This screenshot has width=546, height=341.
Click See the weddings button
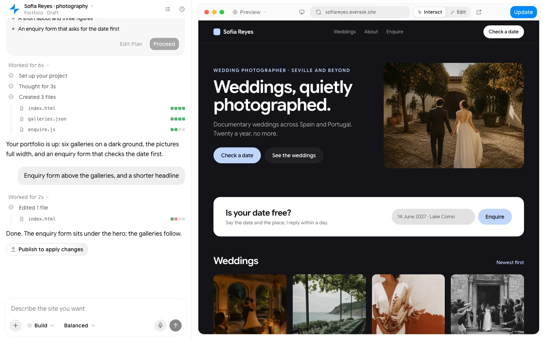(294, 155)
